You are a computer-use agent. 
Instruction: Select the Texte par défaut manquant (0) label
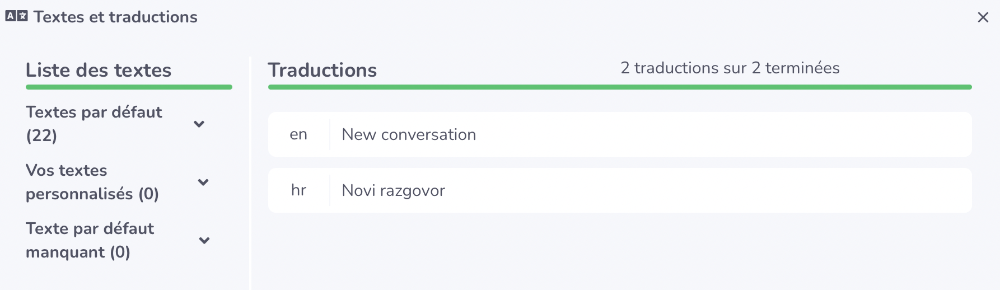click(90, 240)
